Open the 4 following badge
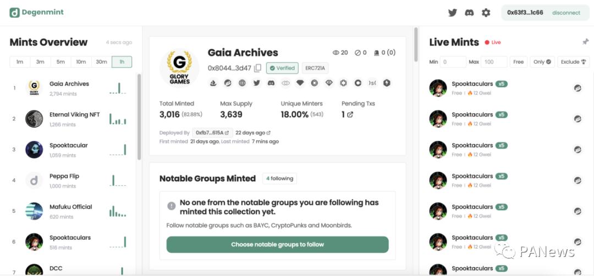594x276 pixels. 279,178
